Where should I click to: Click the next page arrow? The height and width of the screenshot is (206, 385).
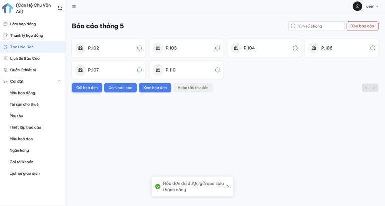(374, 88)
